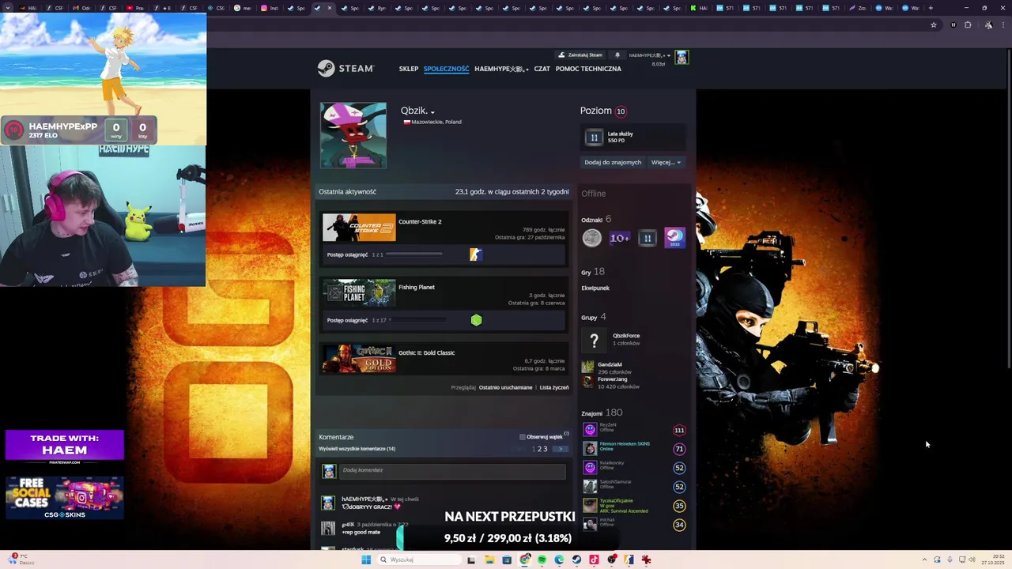This screenshot has width=1012, height=569.
Task: Click Gothic II: Gold Classic title
Action: [427, 353]
